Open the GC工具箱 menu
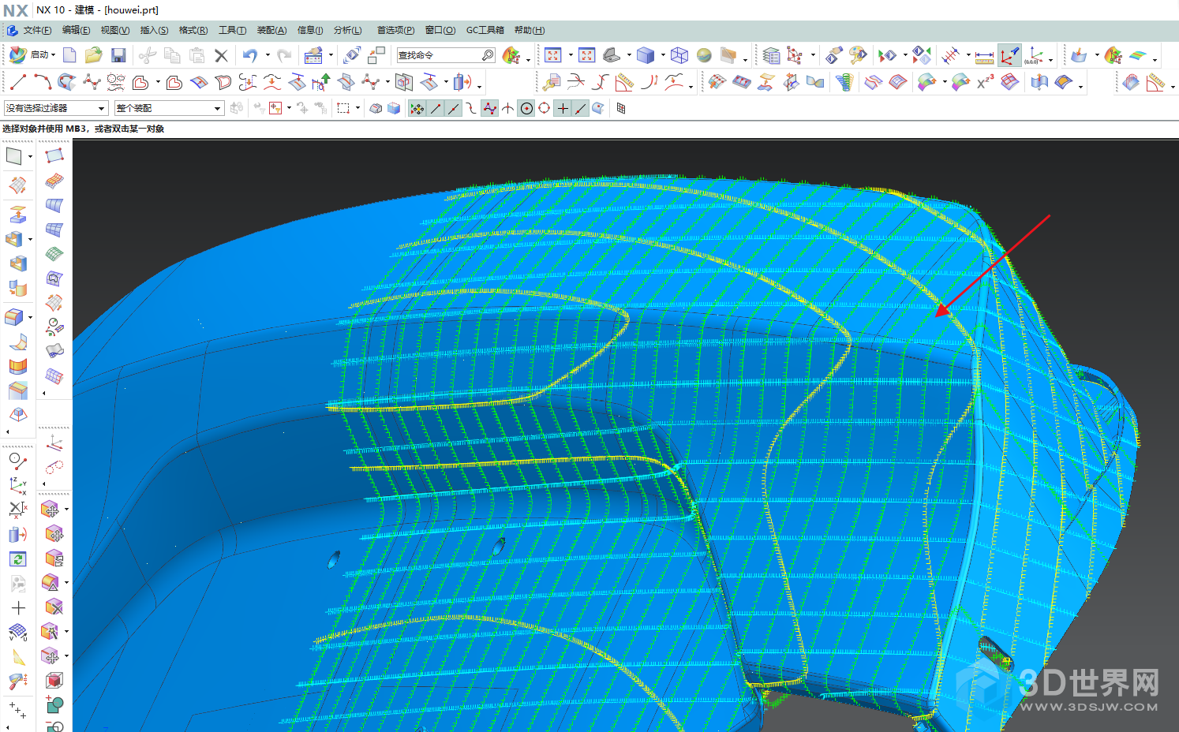Screen dimensions: 1179x732 [485, 30]
